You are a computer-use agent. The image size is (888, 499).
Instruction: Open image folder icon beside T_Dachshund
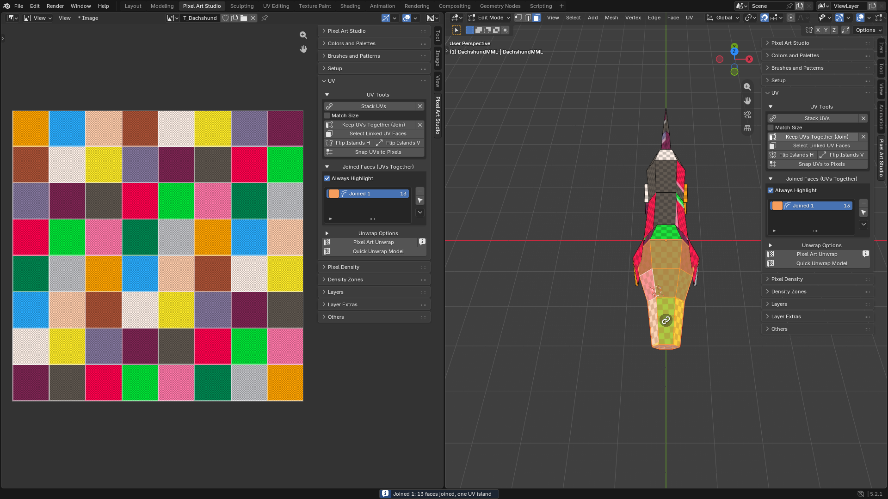coord(244,18)
